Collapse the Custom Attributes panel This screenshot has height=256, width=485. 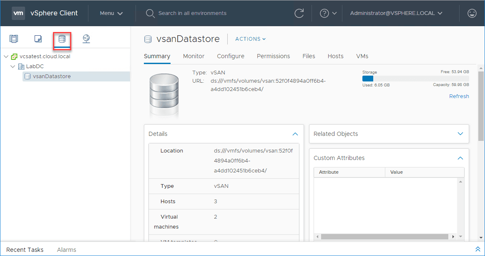coord(460,158)
